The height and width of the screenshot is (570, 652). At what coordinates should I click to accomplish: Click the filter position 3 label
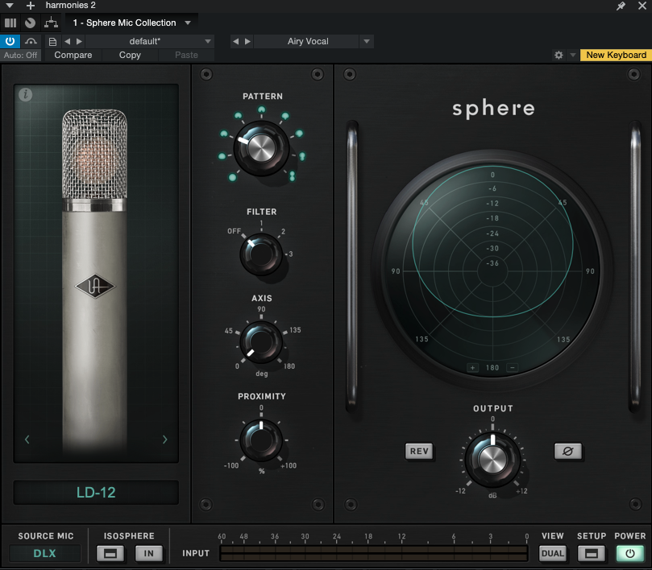[x=291, y=254]
